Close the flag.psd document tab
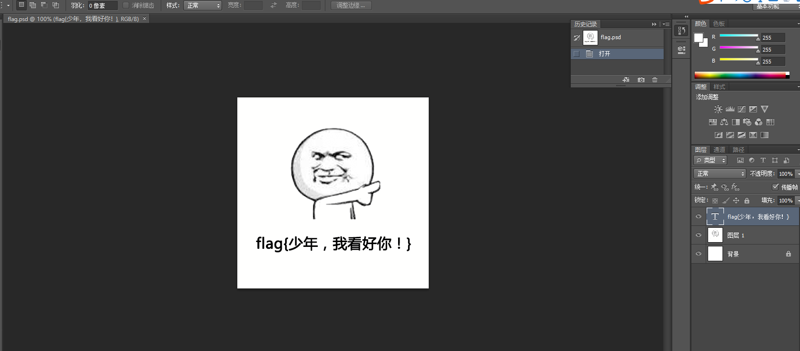Image resolution: width=800 pixels, height=351 pixels. pyautogui.click(x=144, y=19)
